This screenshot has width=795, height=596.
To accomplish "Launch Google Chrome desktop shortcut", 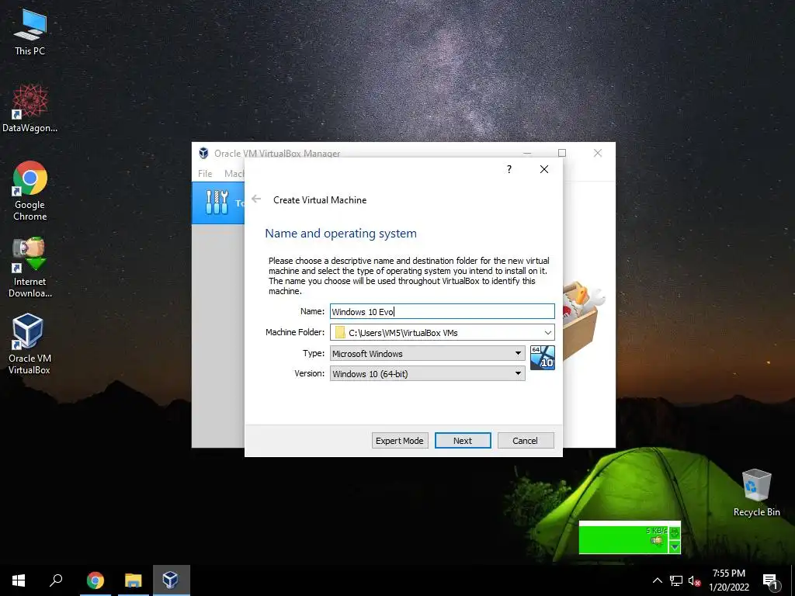I will pyautogui.click(x=30, y=191).
